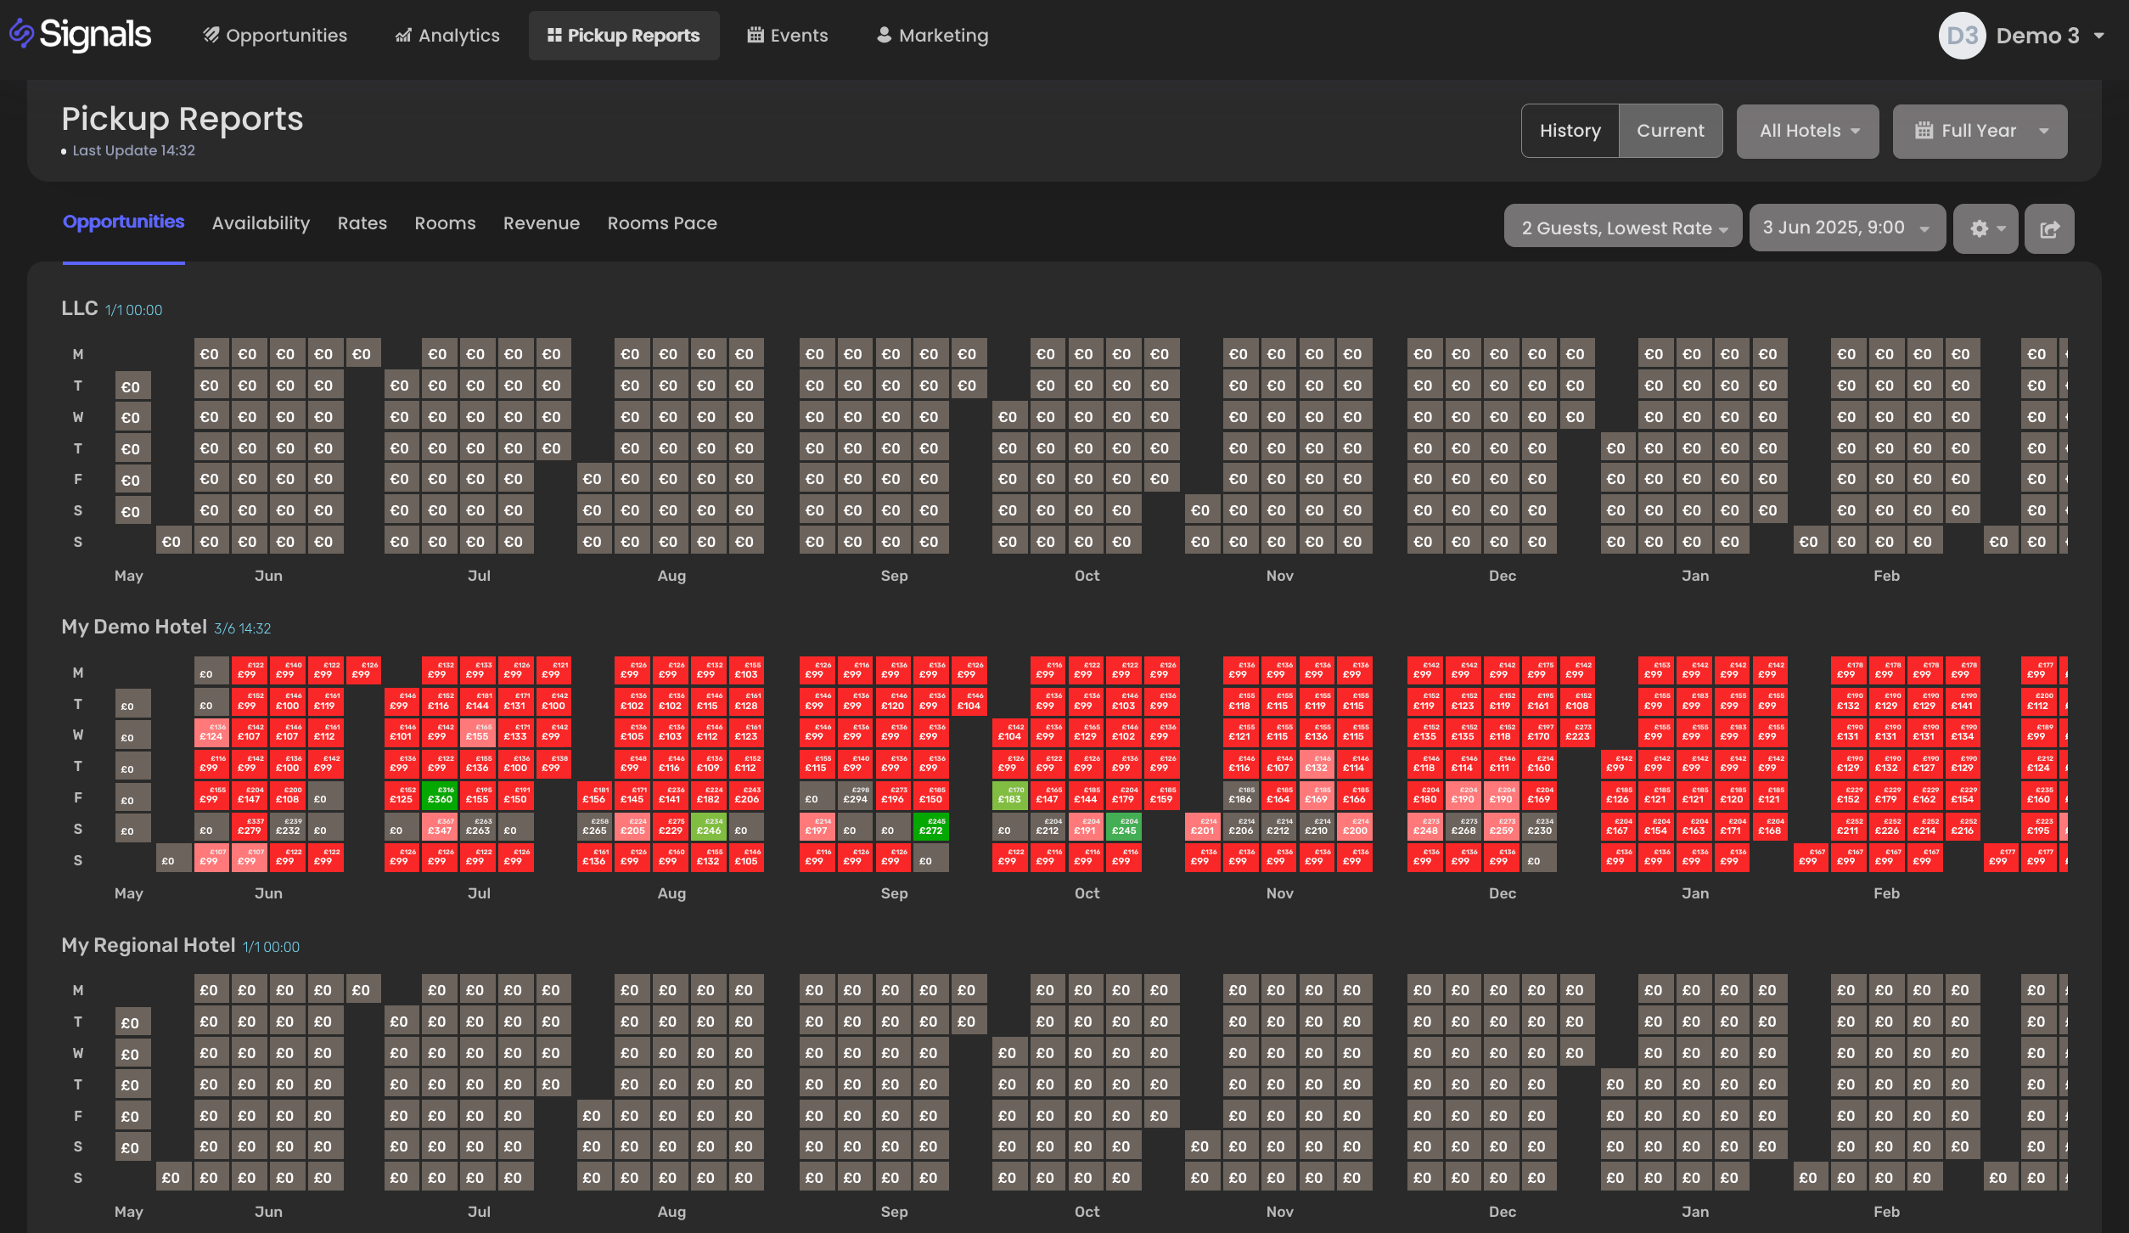Expand the 2 Guests, Lowest Rate selector
This screenshot has width=2129, height=1233.
point(1623,228)
